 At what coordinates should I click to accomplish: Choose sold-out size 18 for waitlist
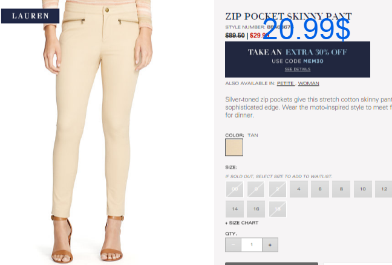pos(278,209)
